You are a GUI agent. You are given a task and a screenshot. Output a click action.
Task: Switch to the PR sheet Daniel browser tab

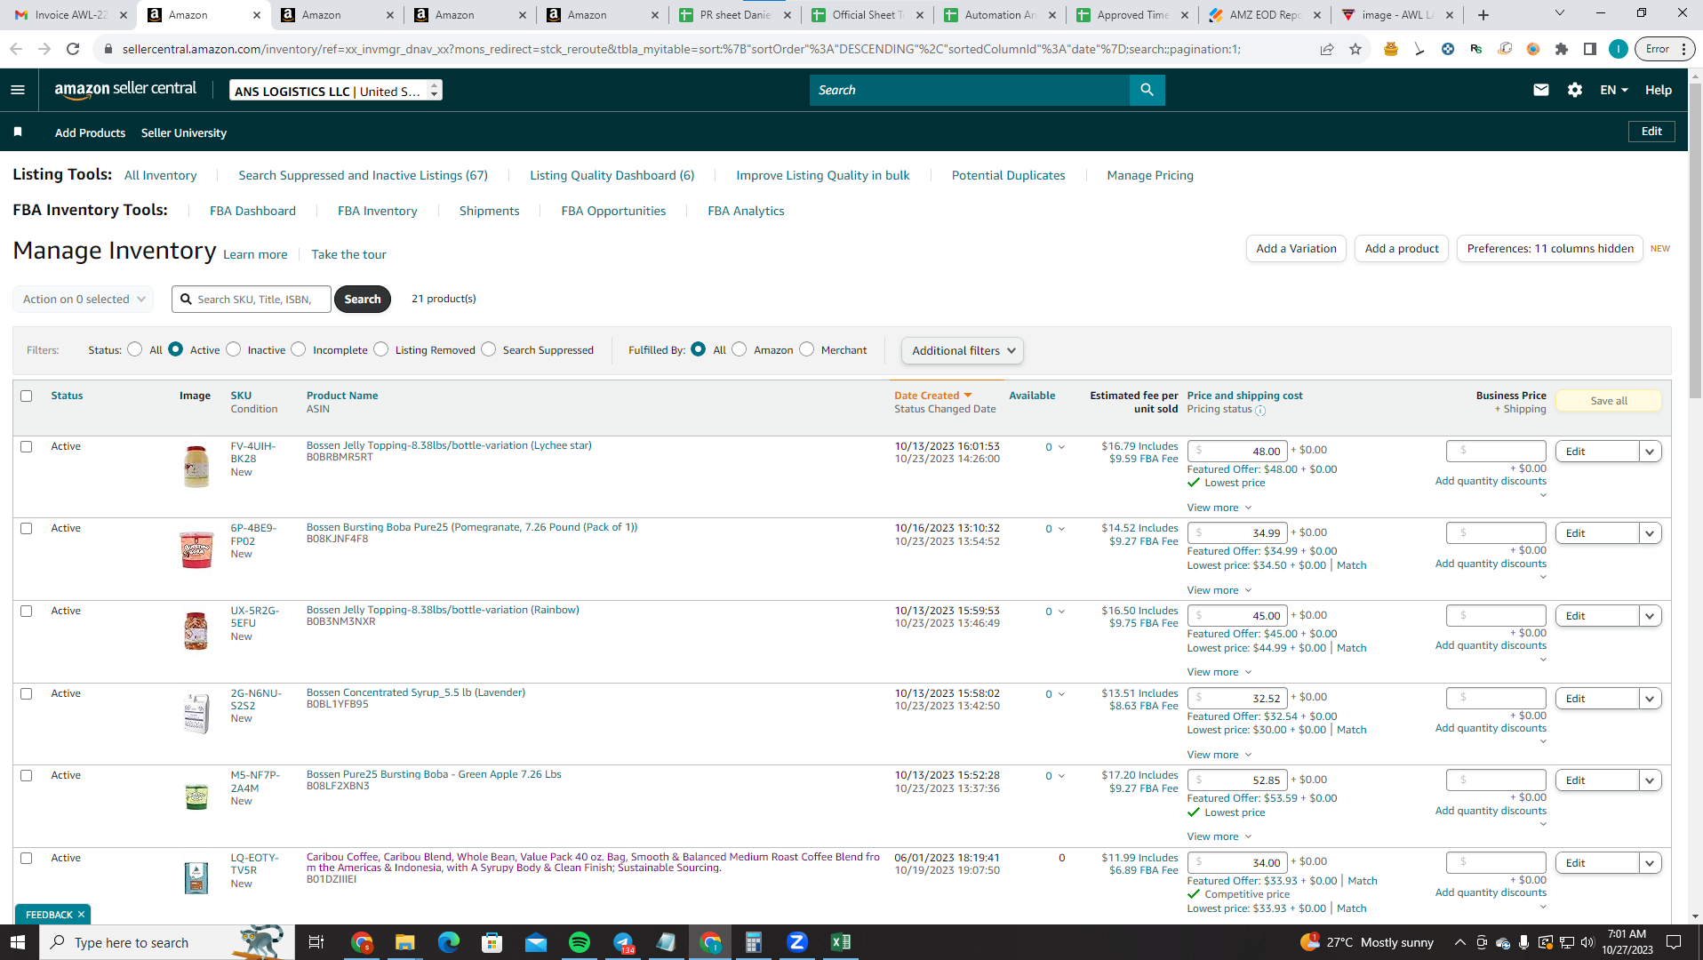[x=734, y=15]
